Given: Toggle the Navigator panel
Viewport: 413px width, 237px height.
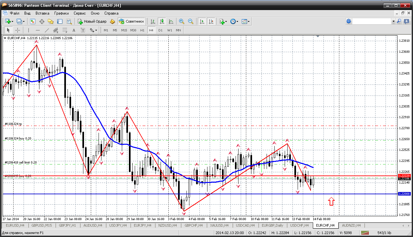Looking at the screenshot, I should (51, 21).
